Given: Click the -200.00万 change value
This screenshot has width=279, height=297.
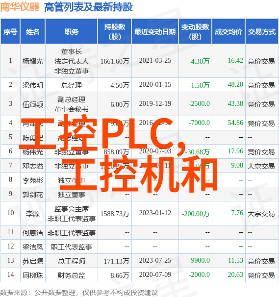Looking at the screenshot, I should tap(196, 214).
